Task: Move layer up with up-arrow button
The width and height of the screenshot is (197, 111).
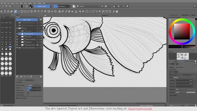Action: (28, 76)
